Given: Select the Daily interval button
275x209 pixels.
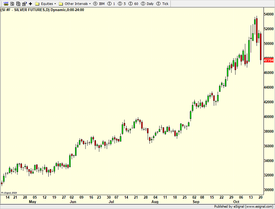Looking at the screenshot, I should [147, 3].
